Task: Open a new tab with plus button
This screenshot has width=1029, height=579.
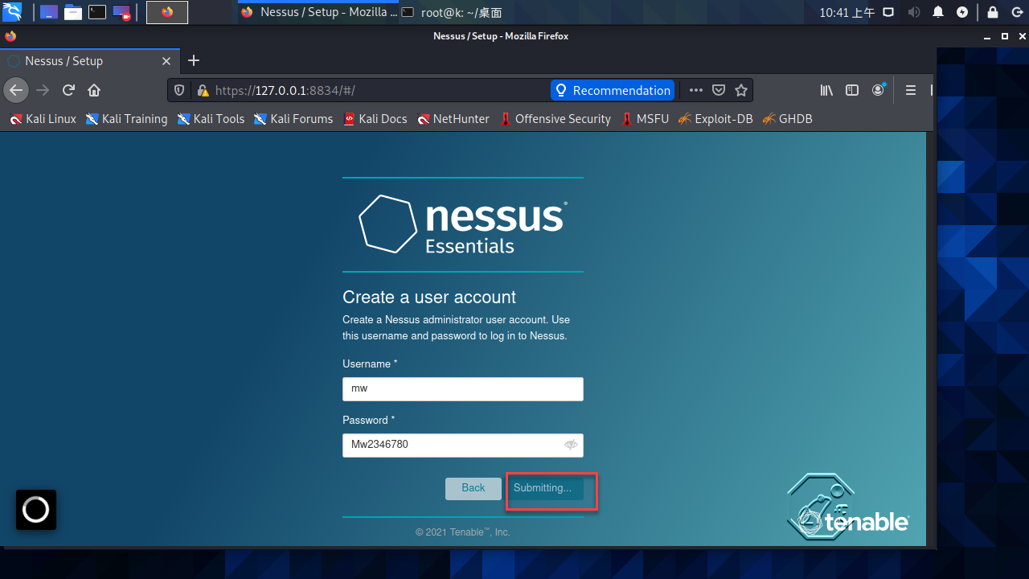Action: [x=193, y=61]
